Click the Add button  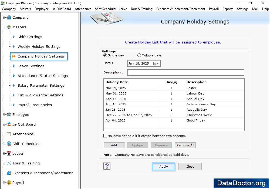[x=114, y=145]
